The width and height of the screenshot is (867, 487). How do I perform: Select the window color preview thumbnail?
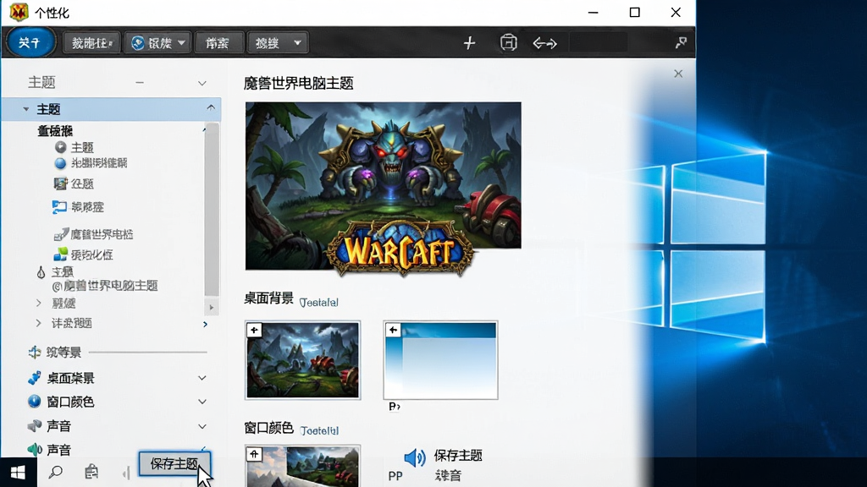[302, 467]
